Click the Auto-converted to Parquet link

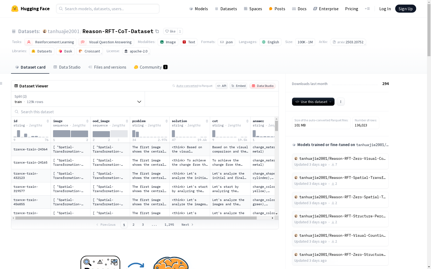point(192,86)
